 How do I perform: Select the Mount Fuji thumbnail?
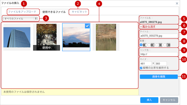coord(76,37)
